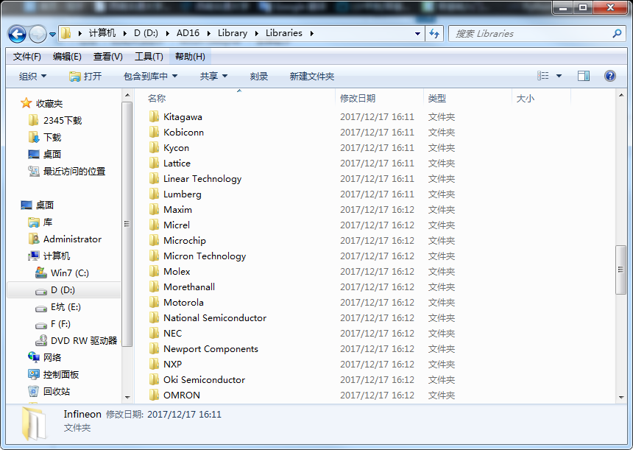This screenshot has width=633, height=450.
Task: Select the Lattice folder
Action: pyautogui.click(x=169, y=164)
